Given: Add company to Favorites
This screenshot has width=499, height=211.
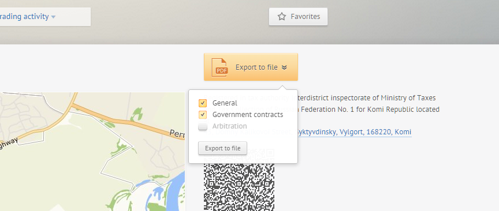Looking at the screenshot, I should pos(298,17).
